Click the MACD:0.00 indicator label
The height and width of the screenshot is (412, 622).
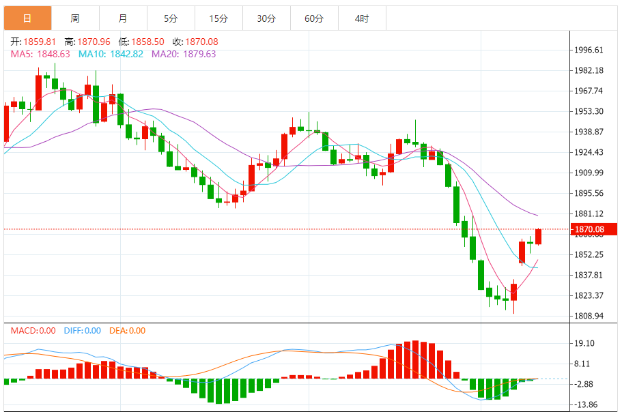pyautogui.click(x=33, y=331)
